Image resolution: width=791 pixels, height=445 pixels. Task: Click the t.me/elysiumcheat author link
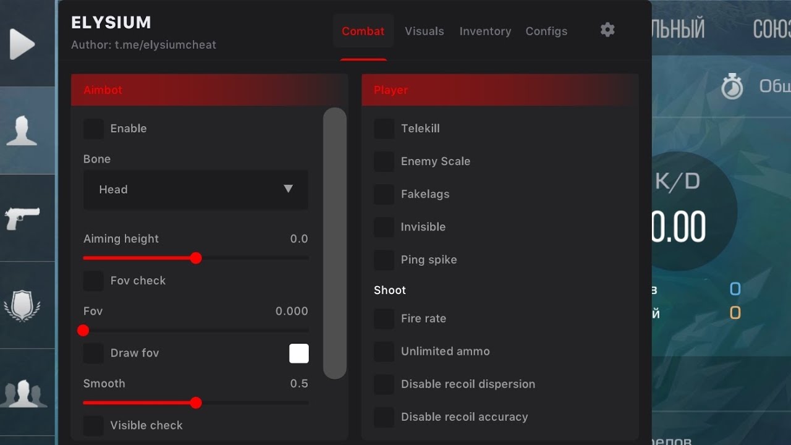click(166, 44)
